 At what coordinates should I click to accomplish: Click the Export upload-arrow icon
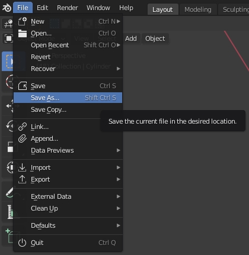pyautogui.click(x=22, y=179)
